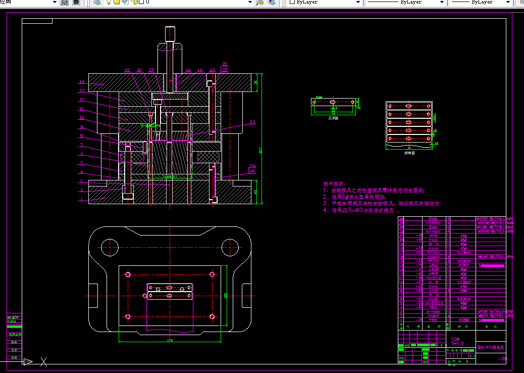Screen dimensions: 524x373
Task: Click the Layer Previous icon
Action: pos(272,3)
